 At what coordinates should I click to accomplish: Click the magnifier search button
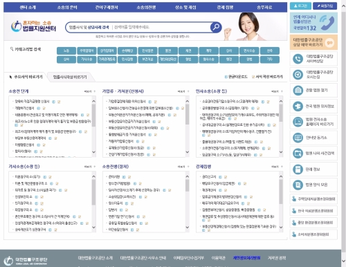[x=216, y=27]
